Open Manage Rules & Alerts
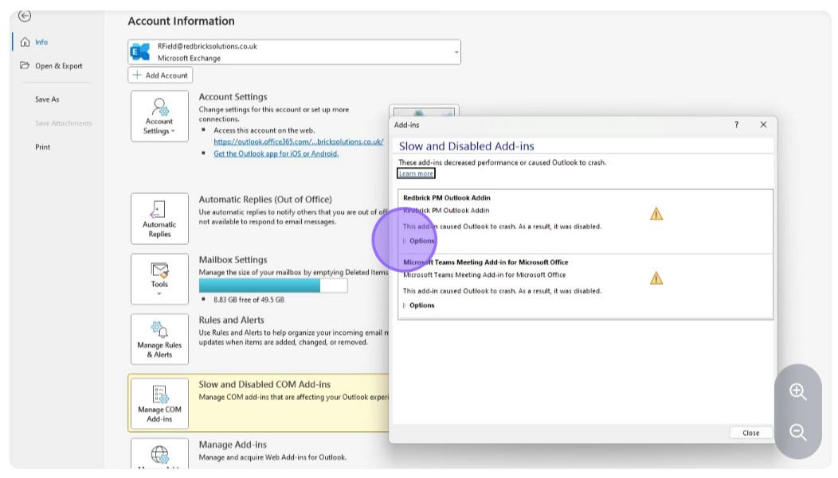The height and width of the screenshot is (478, 838). [159, 339]
